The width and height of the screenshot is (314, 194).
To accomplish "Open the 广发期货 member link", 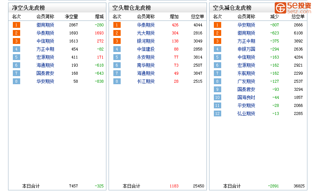I will 246,81.
